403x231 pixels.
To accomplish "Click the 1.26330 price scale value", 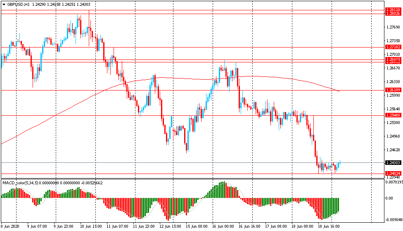I will click(393, 82).
